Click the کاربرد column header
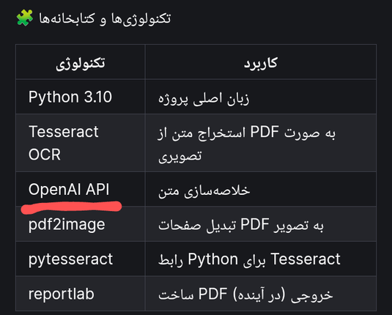This screenshot has height=315, width=392. [261, 62]
